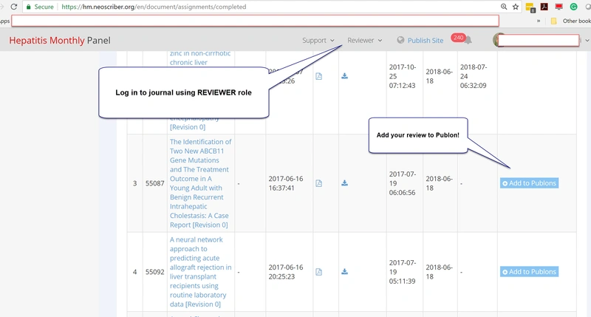Select 2018-06-18 date in row 55092
Screen dimensions: 591x317
(x=439, y=272)
